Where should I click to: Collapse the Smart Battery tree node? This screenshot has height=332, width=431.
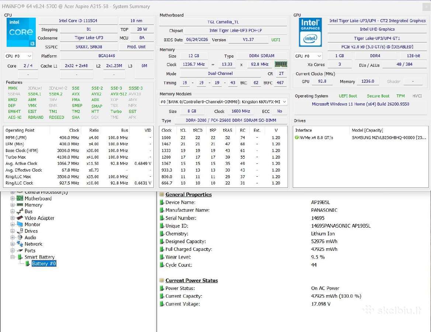click(x=13, y=257)
